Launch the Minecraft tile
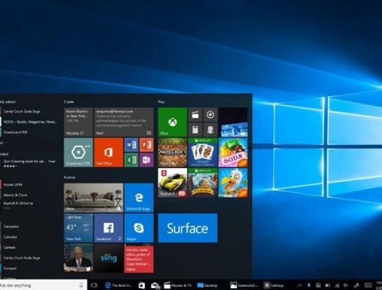This screenshot has height=290, width=382. click(x=173, y=152)
